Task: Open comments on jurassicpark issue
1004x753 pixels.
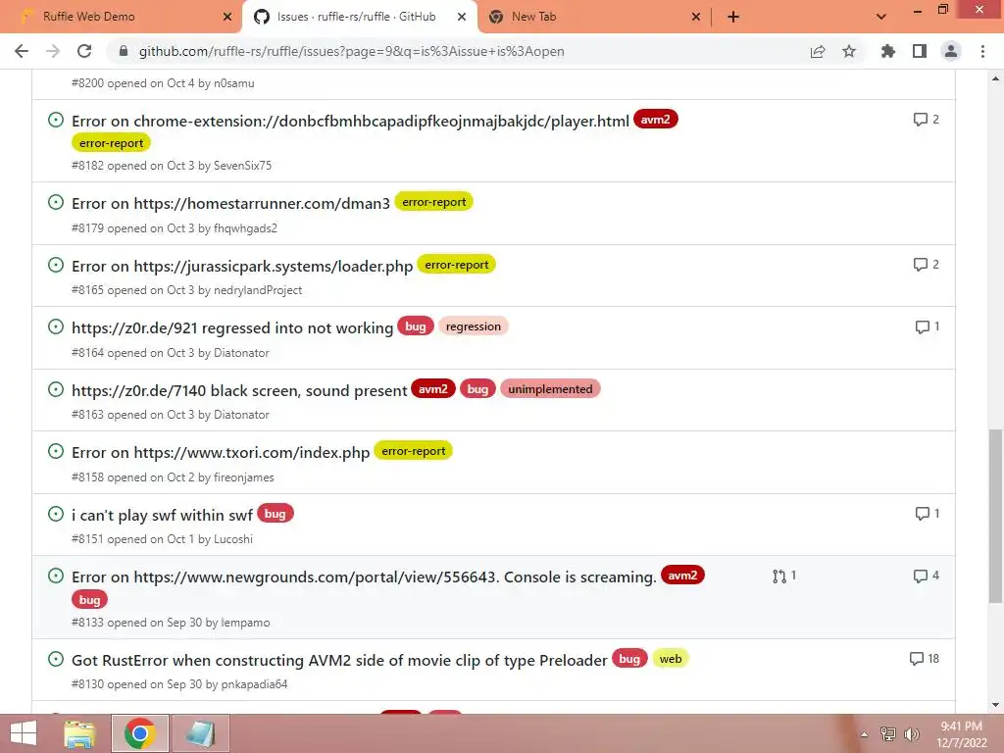Action: point(926,265)
